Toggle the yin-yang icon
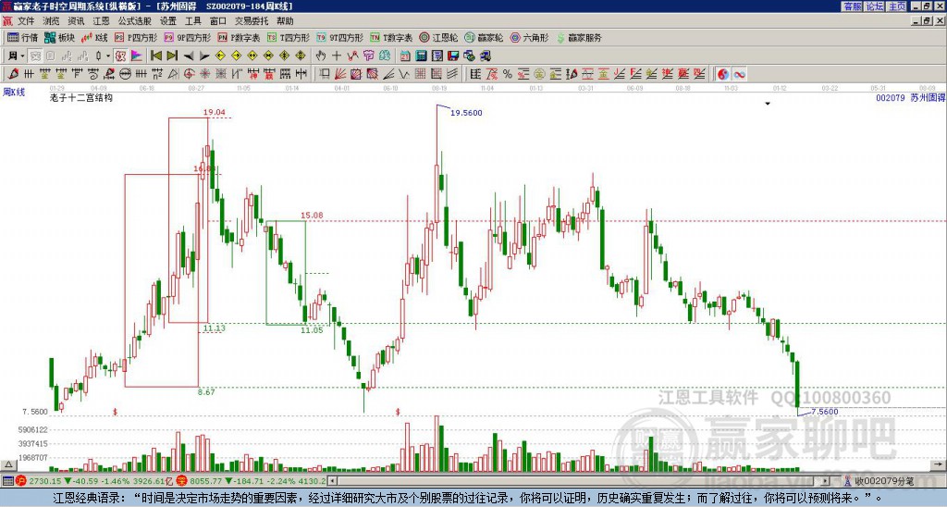 coord(722,74)
